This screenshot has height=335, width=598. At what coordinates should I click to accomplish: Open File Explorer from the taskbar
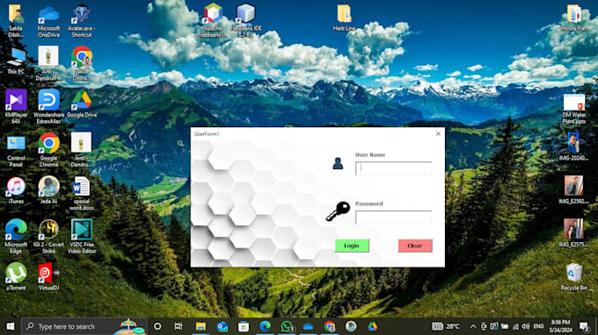[201, 326]
